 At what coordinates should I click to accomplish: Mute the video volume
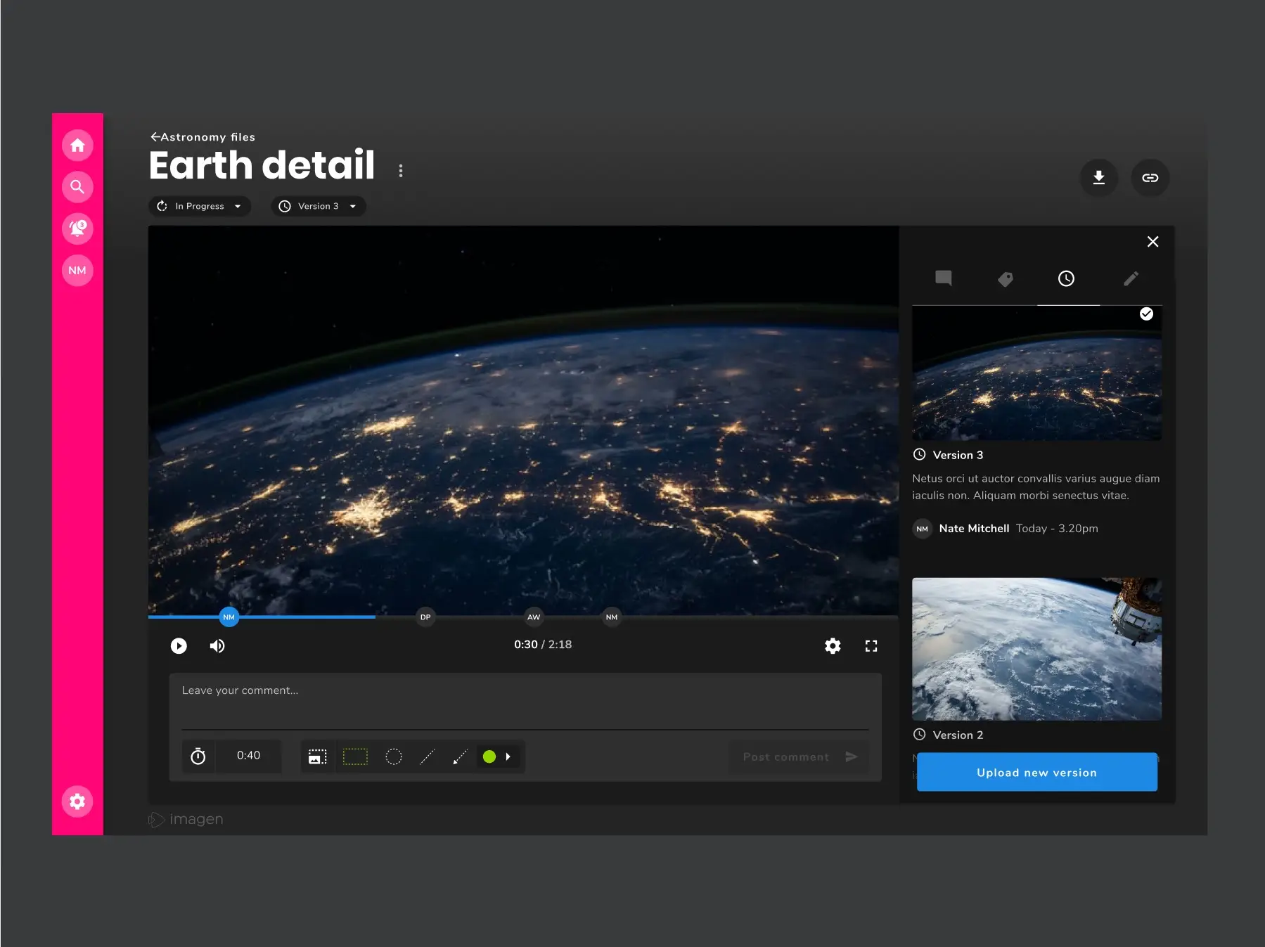click(217, 646)
